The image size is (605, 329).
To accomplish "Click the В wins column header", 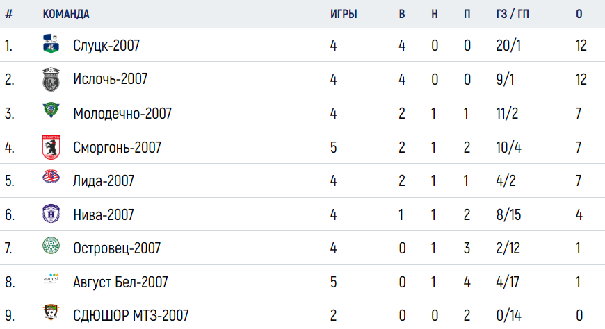I will [402, 15].
